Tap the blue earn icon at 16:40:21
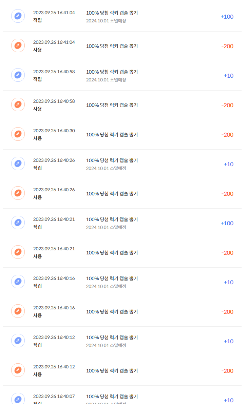The image size is (246, 404). 18,223
